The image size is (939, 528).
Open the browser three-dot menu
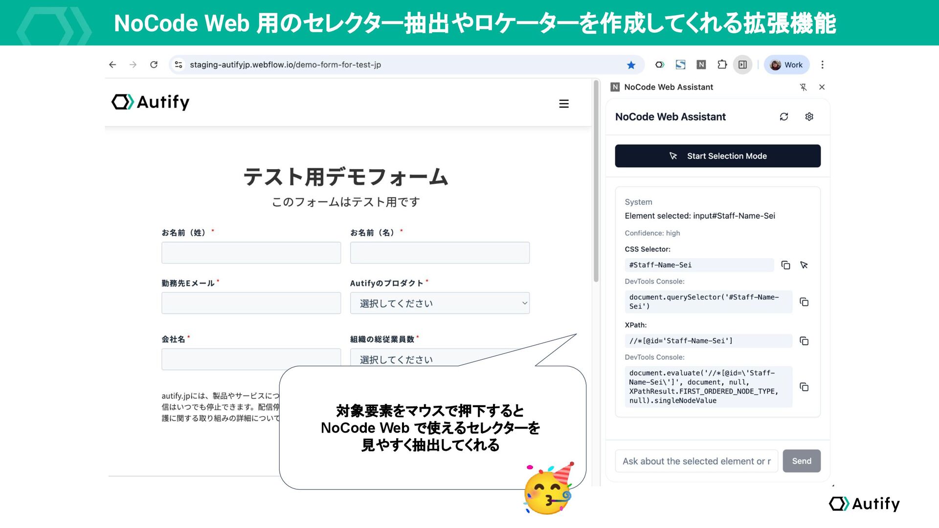[823, 65]
